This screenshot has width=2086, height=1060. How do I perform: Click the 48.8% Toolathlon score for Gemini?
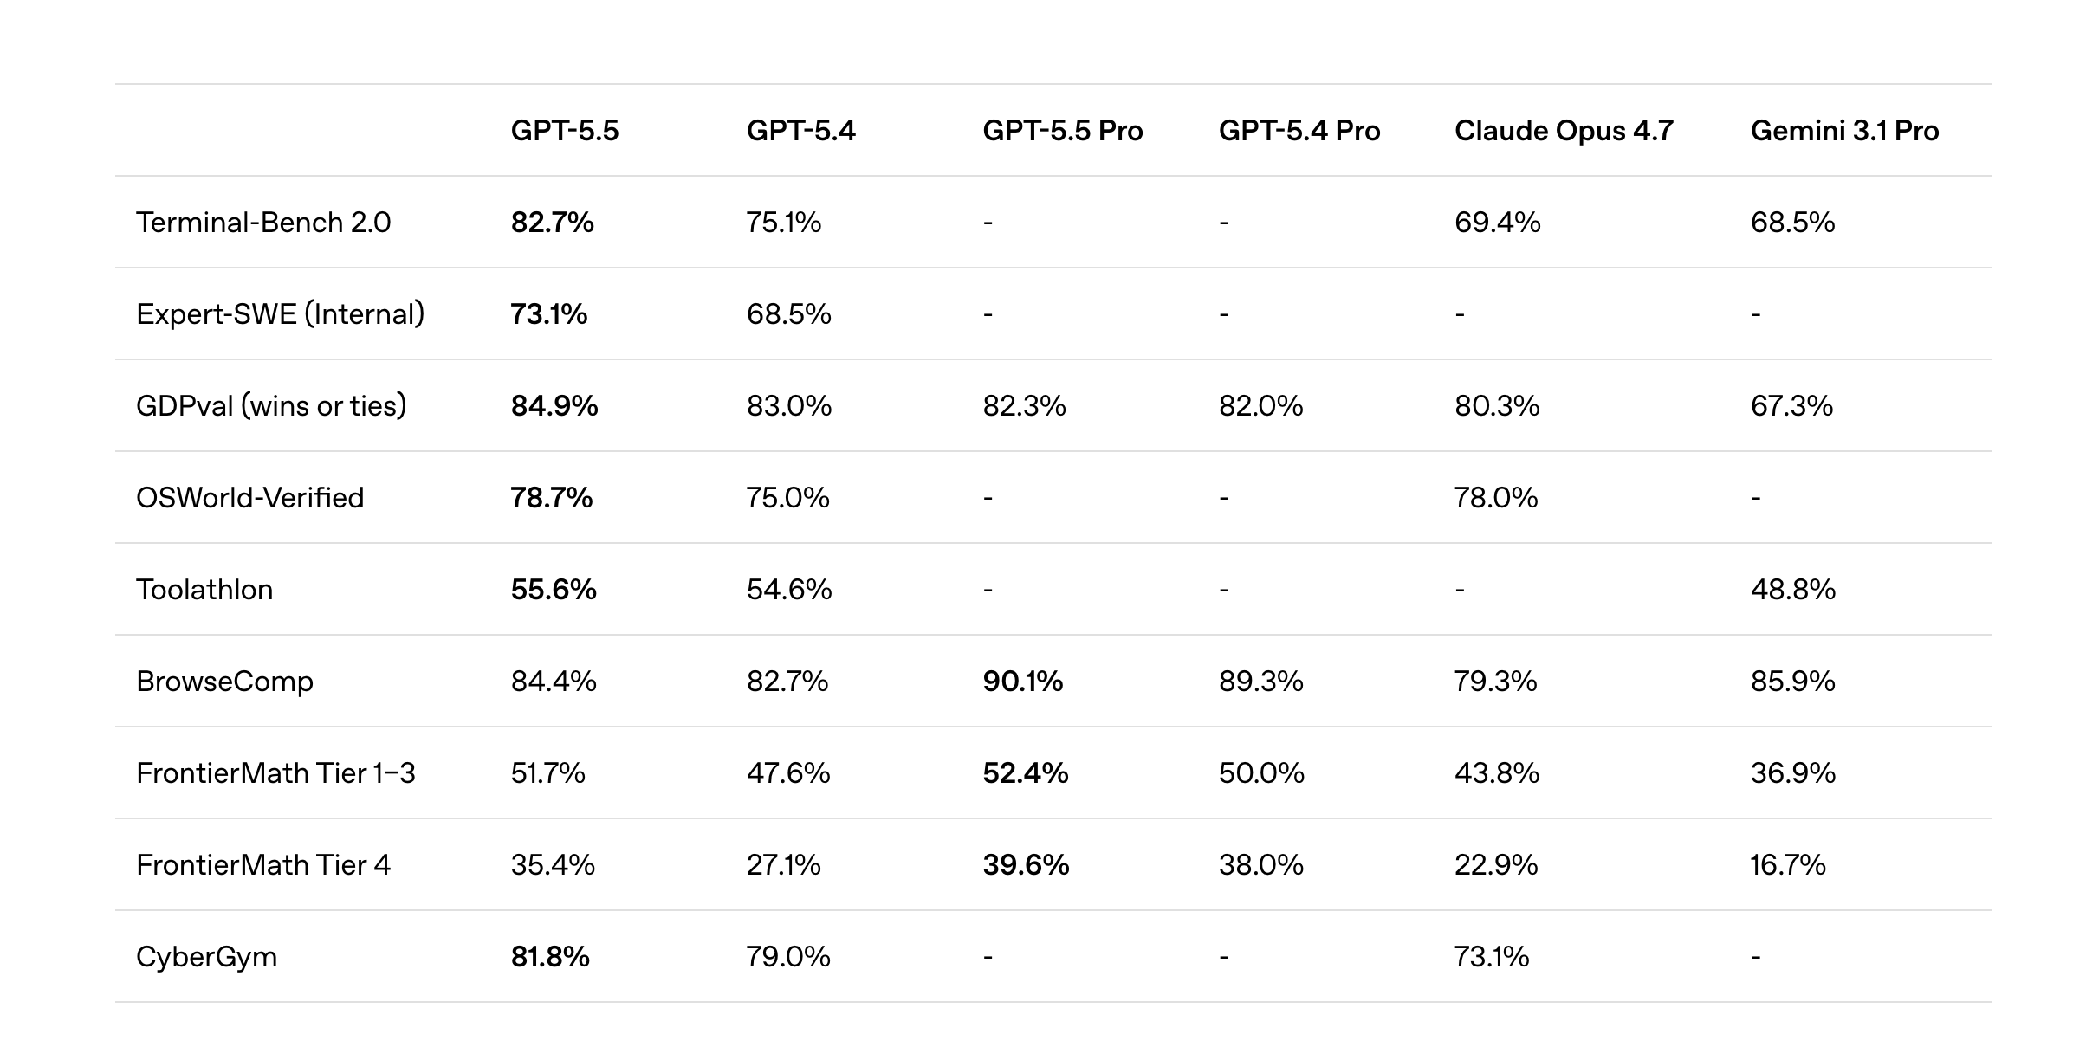[x=1792, y=590]
